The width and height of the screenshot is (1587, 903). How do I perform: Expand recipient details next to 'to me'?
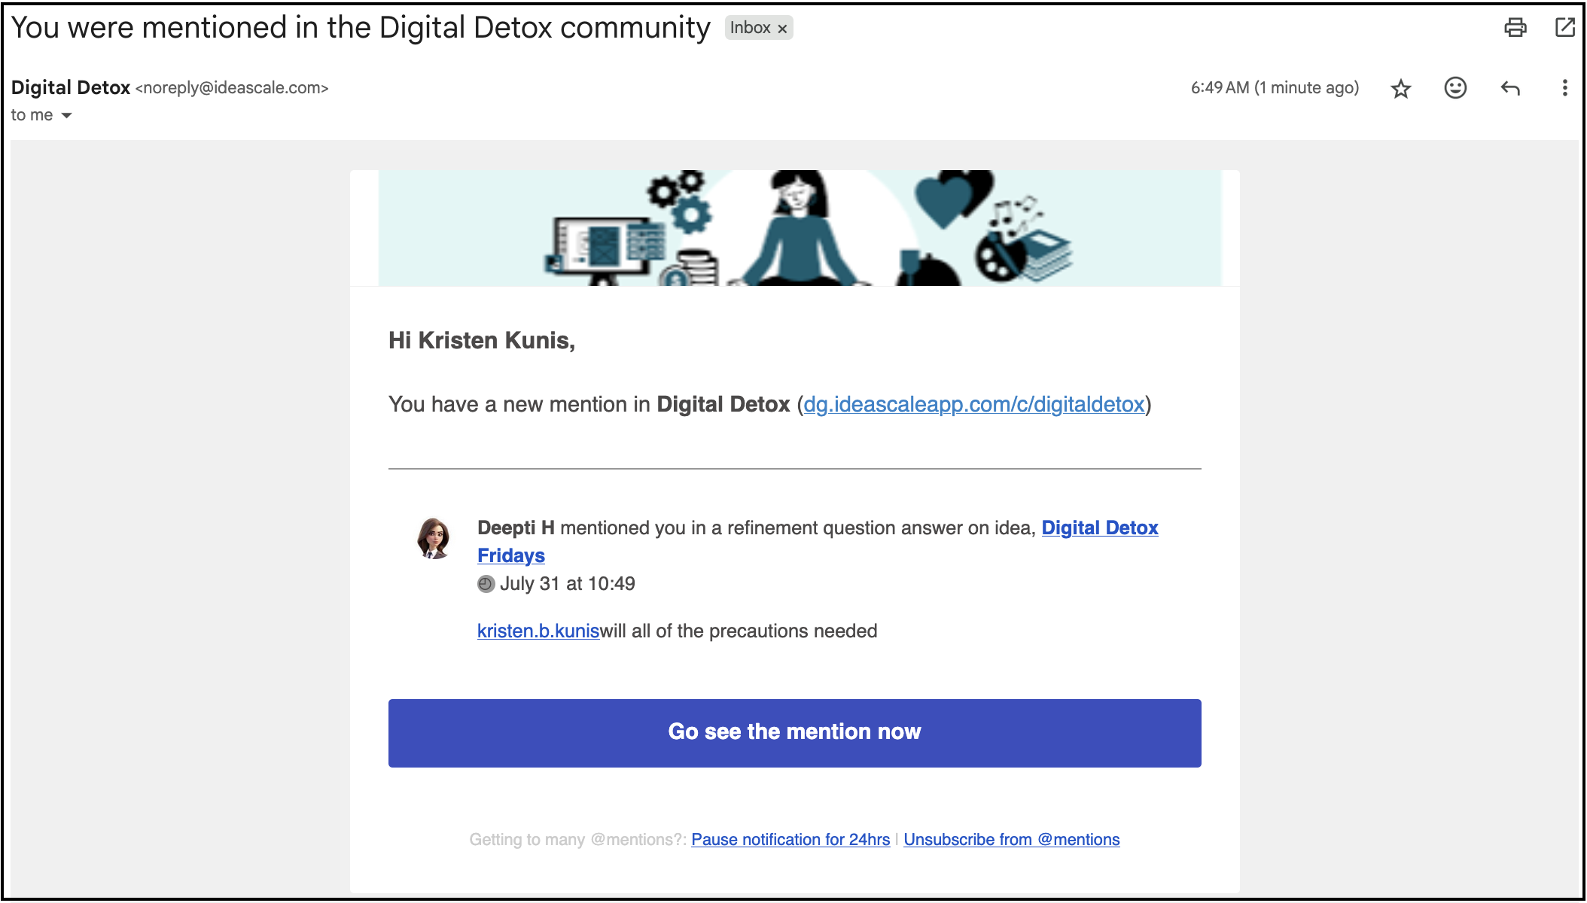[x=66, y=115]
